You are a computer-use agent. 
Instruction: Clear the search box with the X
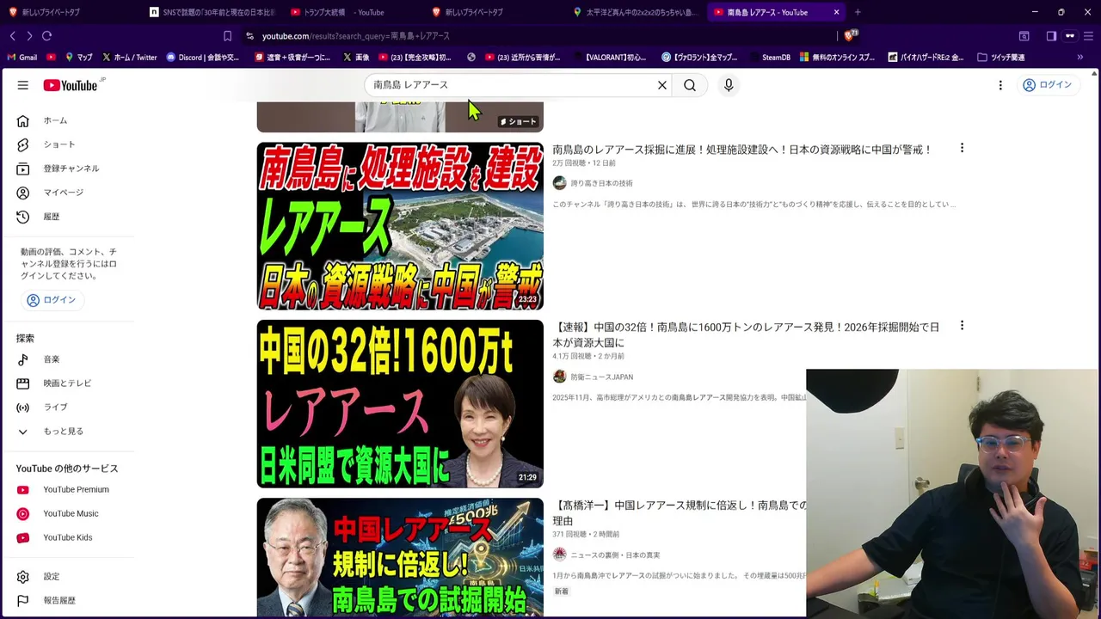(662, 85)
